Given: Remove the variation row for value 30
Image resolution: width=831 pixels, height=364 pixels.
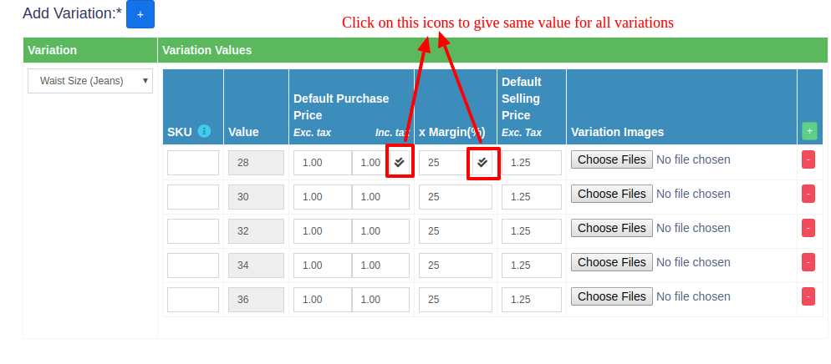Looking at the screenshot, I should [x=808, y=194].
